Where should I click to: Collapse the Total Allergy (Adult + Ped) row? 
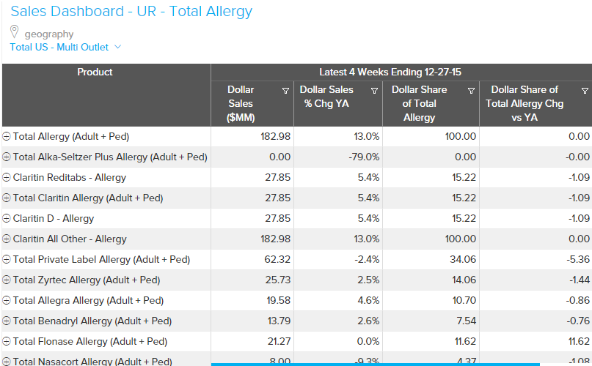[x=7, y=137]
